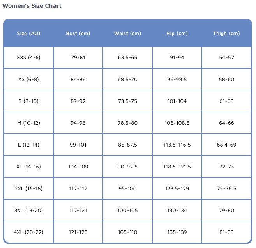Select the Size (AU) column header
256x248 pixels.
pos(28,34)
